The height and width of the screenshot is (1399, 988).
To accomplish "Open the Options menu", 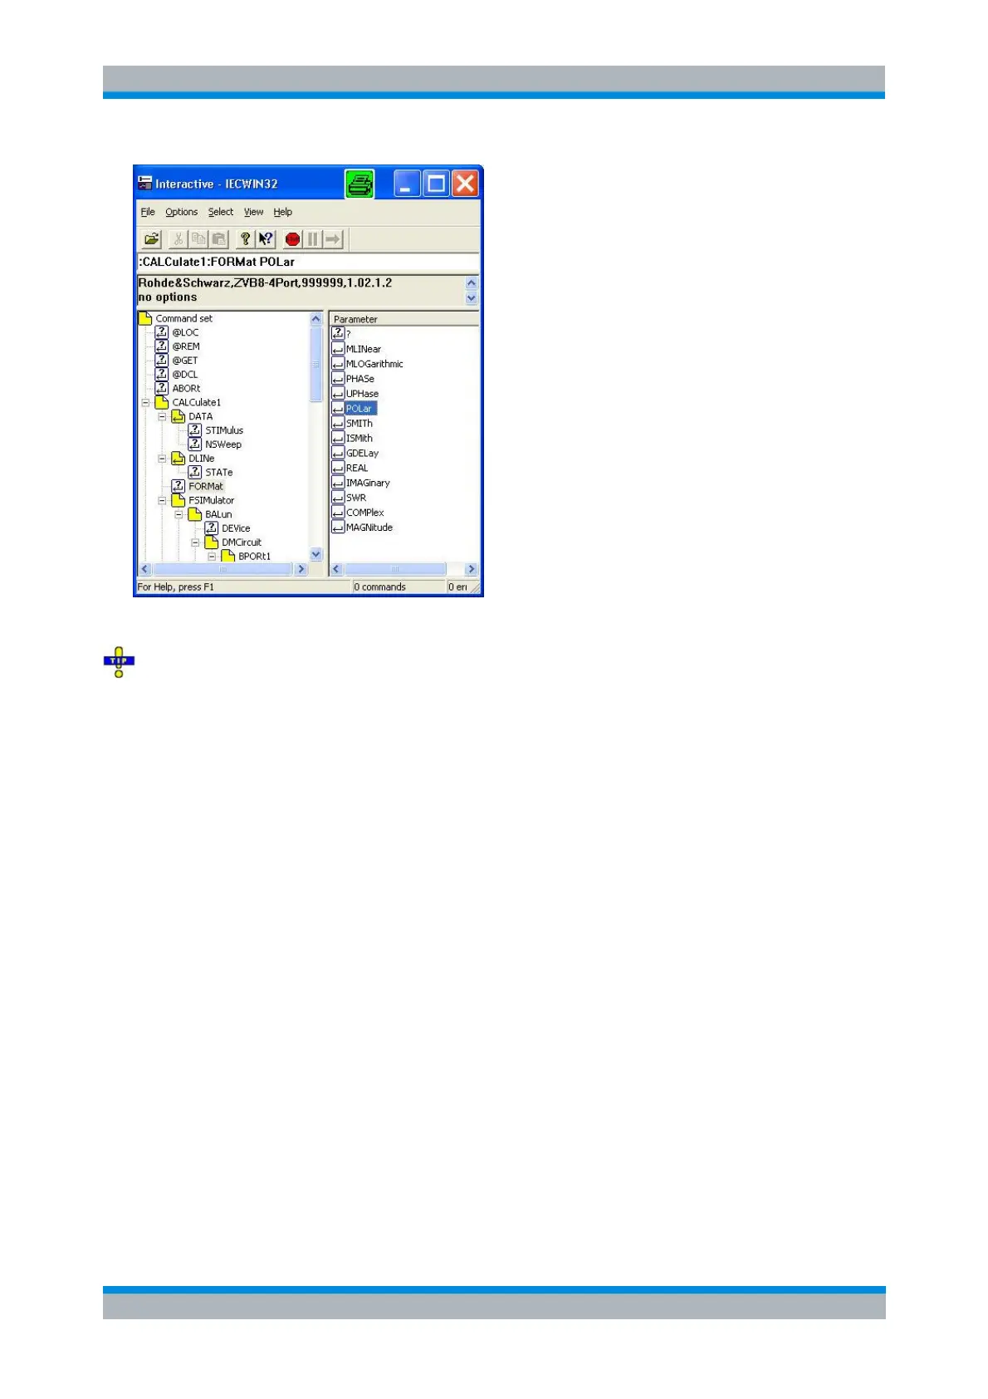I will pos(181,212).
